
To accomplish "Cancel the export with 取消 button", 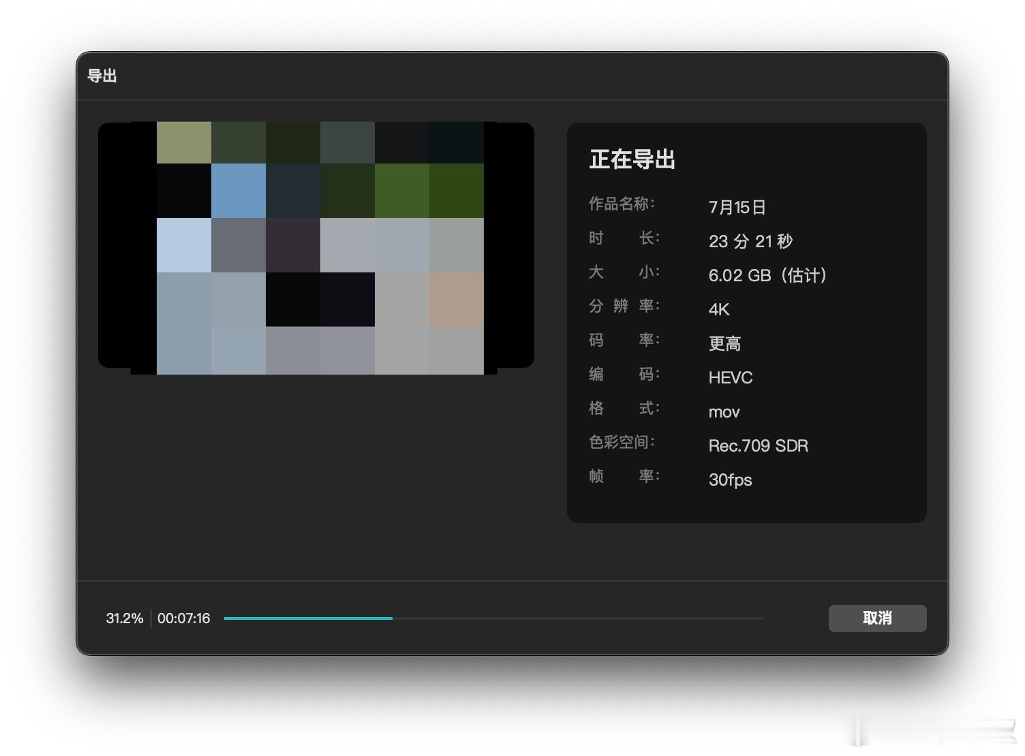I will coord(877,618).
